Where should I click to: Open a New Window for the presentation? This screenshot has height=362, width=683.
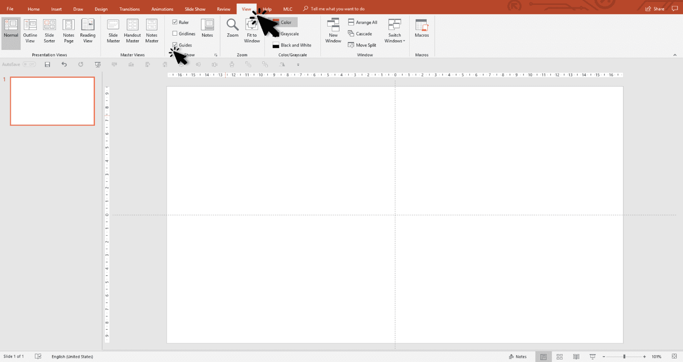pyautogui.click(x=333, y=30)
